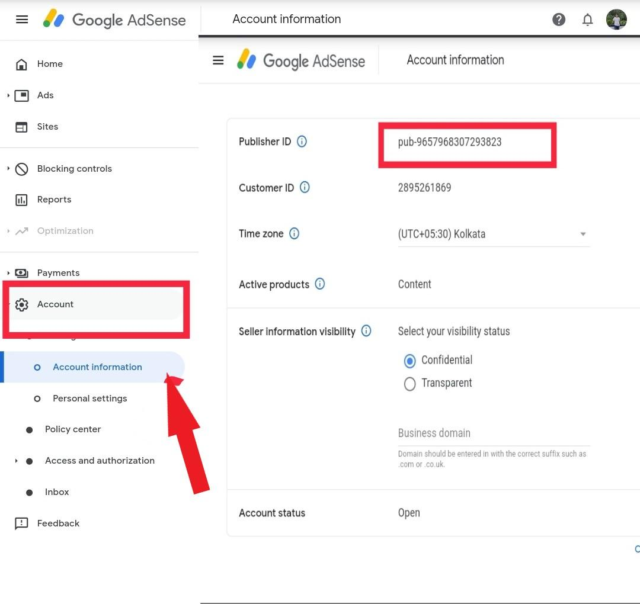Select the Confidential visibility option

[410, 361]
